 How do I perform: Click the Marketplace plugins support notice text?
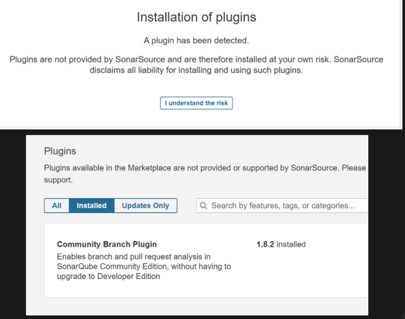[x=205, y=174]
